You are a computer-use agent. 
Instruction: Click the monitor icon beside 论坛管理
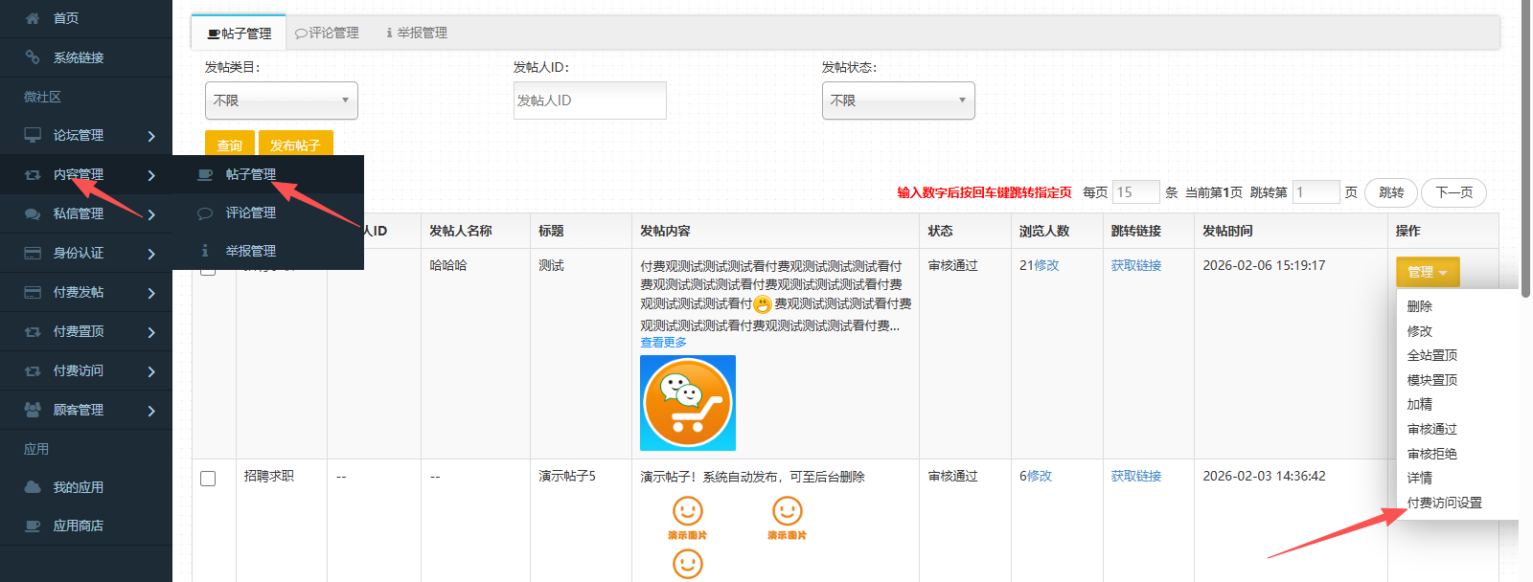[x=33, y=135]
